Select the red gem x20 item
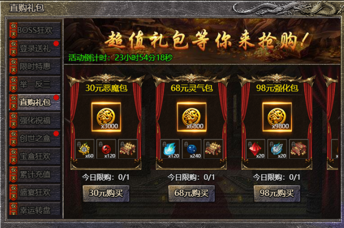 (x=256, y=149)
